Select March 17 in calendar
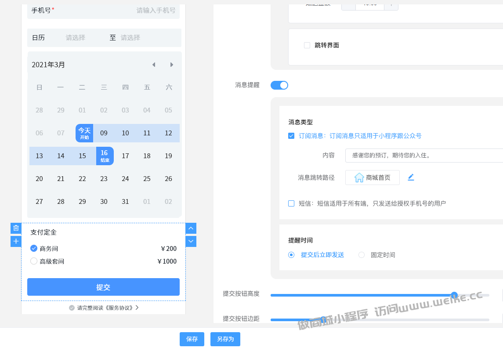Image resolution: width=503 pixels, height=348 pixels. [126, 156]
